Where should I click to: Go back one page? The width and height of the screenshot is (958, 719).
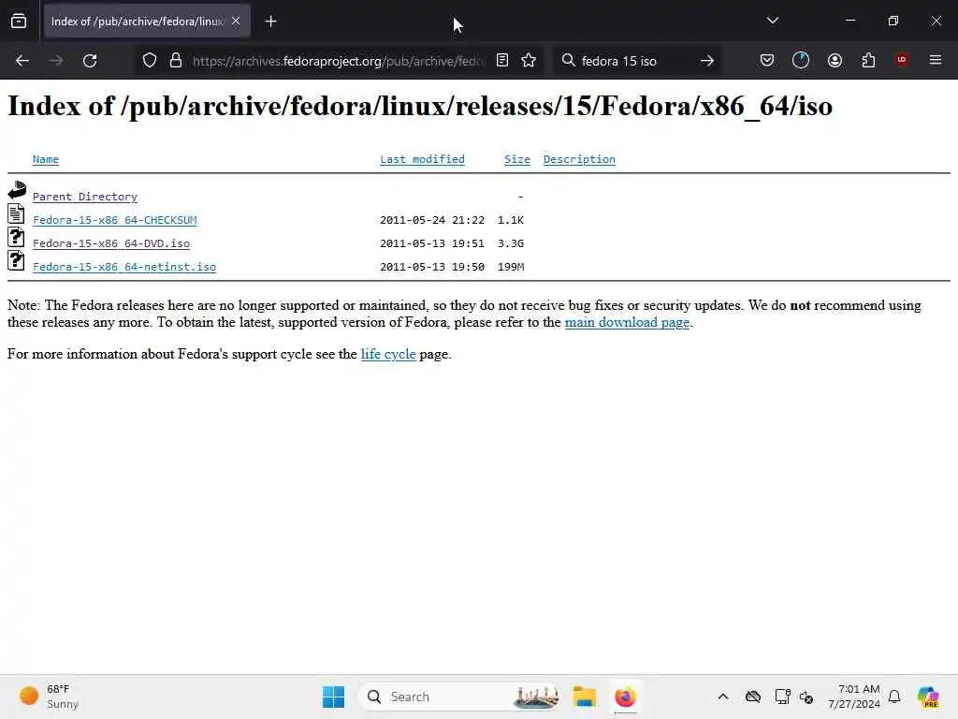coord(22,61)
